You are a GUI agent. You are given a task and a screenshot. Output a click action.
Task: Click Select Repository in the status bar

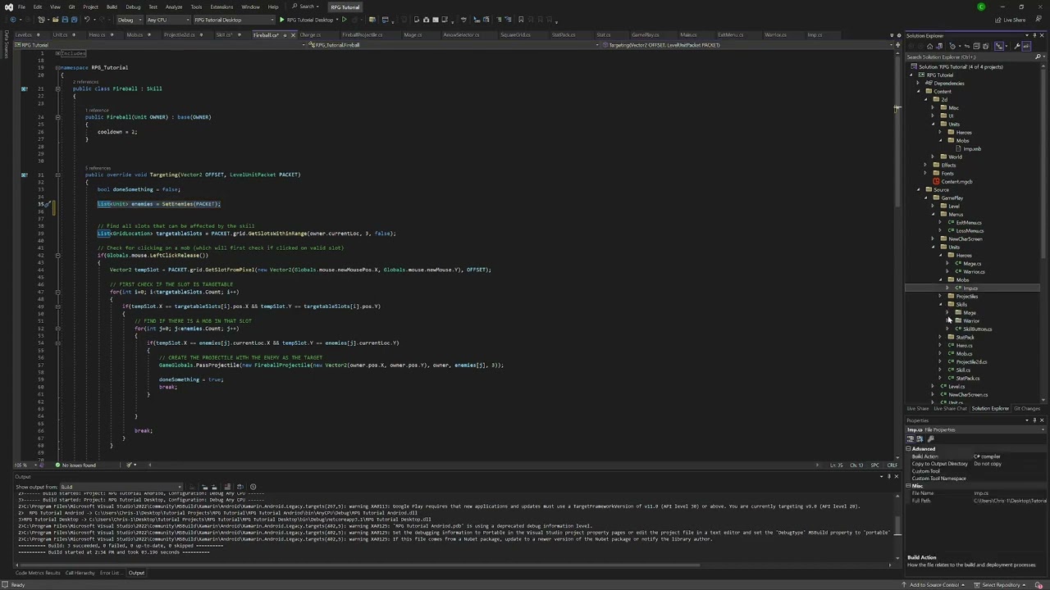[1001, 584]
